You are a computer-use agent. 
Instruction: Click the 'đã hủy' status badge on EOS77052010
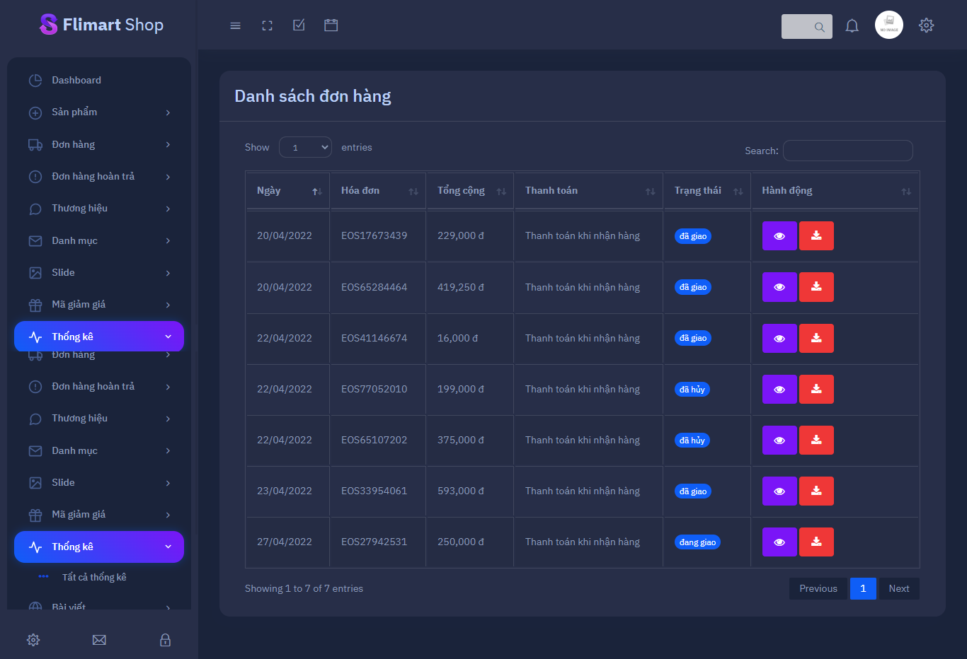(692, 389)
